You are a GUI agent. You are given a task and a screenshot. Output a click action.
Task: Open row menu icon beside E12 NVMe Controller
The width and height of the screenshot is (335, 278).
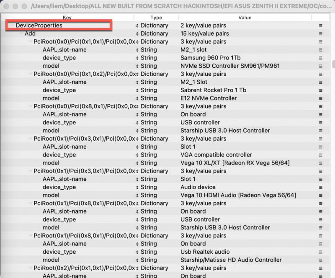pos(320,98)
